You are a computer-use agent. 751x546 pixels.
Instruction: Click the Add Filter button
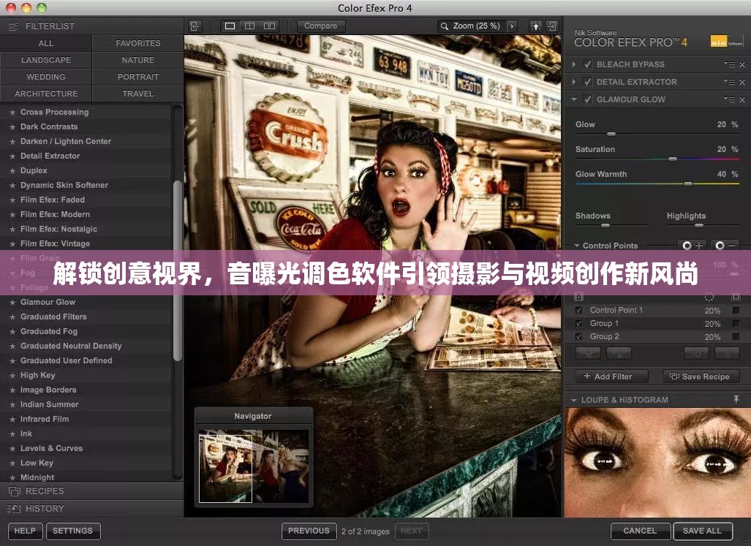coord(611,376)
